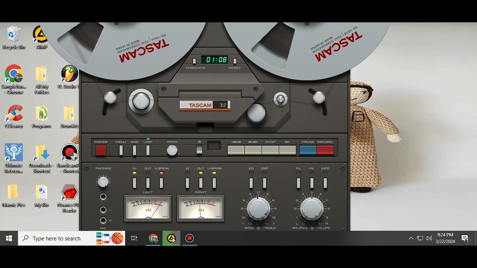Toggle the RIGHT channel VU|PEAK switch
Image resolution: width=477 pixels, height=268 pixels.
(214, 183)
